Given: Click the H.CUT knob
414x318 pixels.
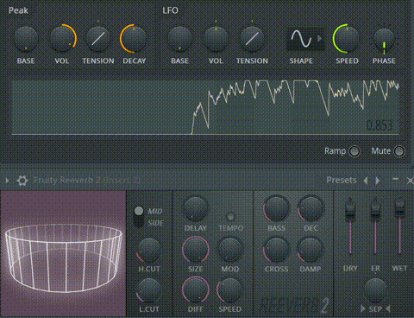Looking at the screenshot, I should pos(148,251).
